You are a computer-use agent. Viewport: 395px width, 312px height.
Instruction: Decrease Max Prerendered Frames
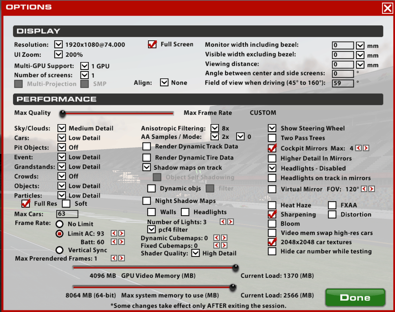(114, 258)
